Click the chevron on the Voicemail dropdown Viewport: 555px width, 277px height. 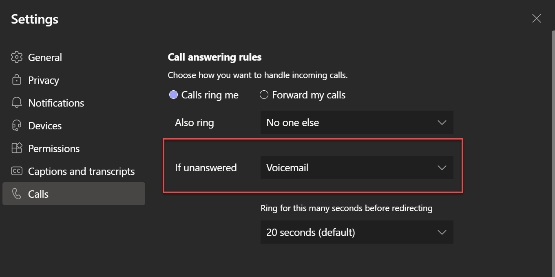coord(442,167)
